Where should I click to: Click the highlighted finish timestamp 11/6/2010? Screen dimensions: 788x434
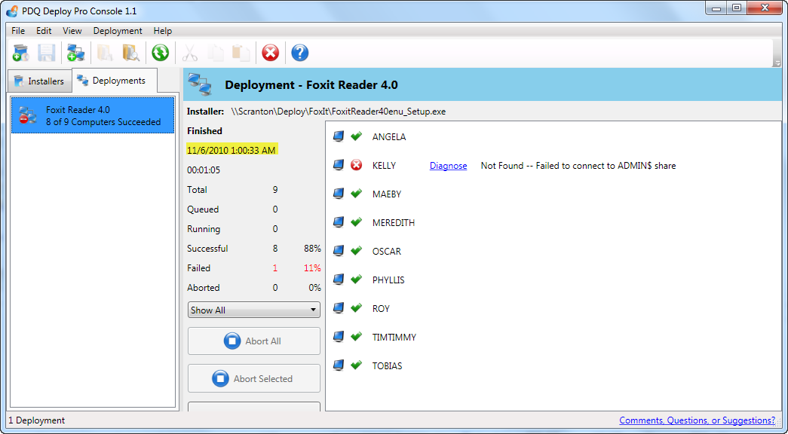pos(231,150)
